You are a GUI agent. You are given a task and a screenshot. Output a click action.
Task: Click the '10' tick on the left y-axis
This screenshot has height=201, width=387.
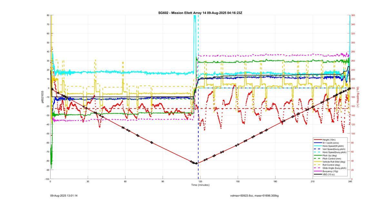tap(48, 79)
